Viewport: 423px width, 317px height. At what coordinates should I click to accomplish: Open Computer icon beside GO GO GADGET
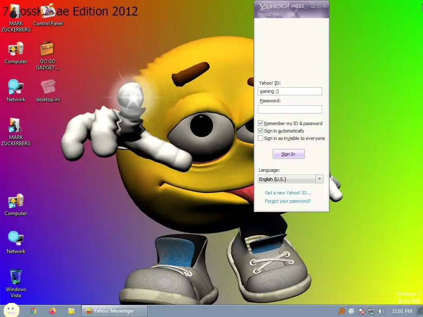[x=16, y=53]
